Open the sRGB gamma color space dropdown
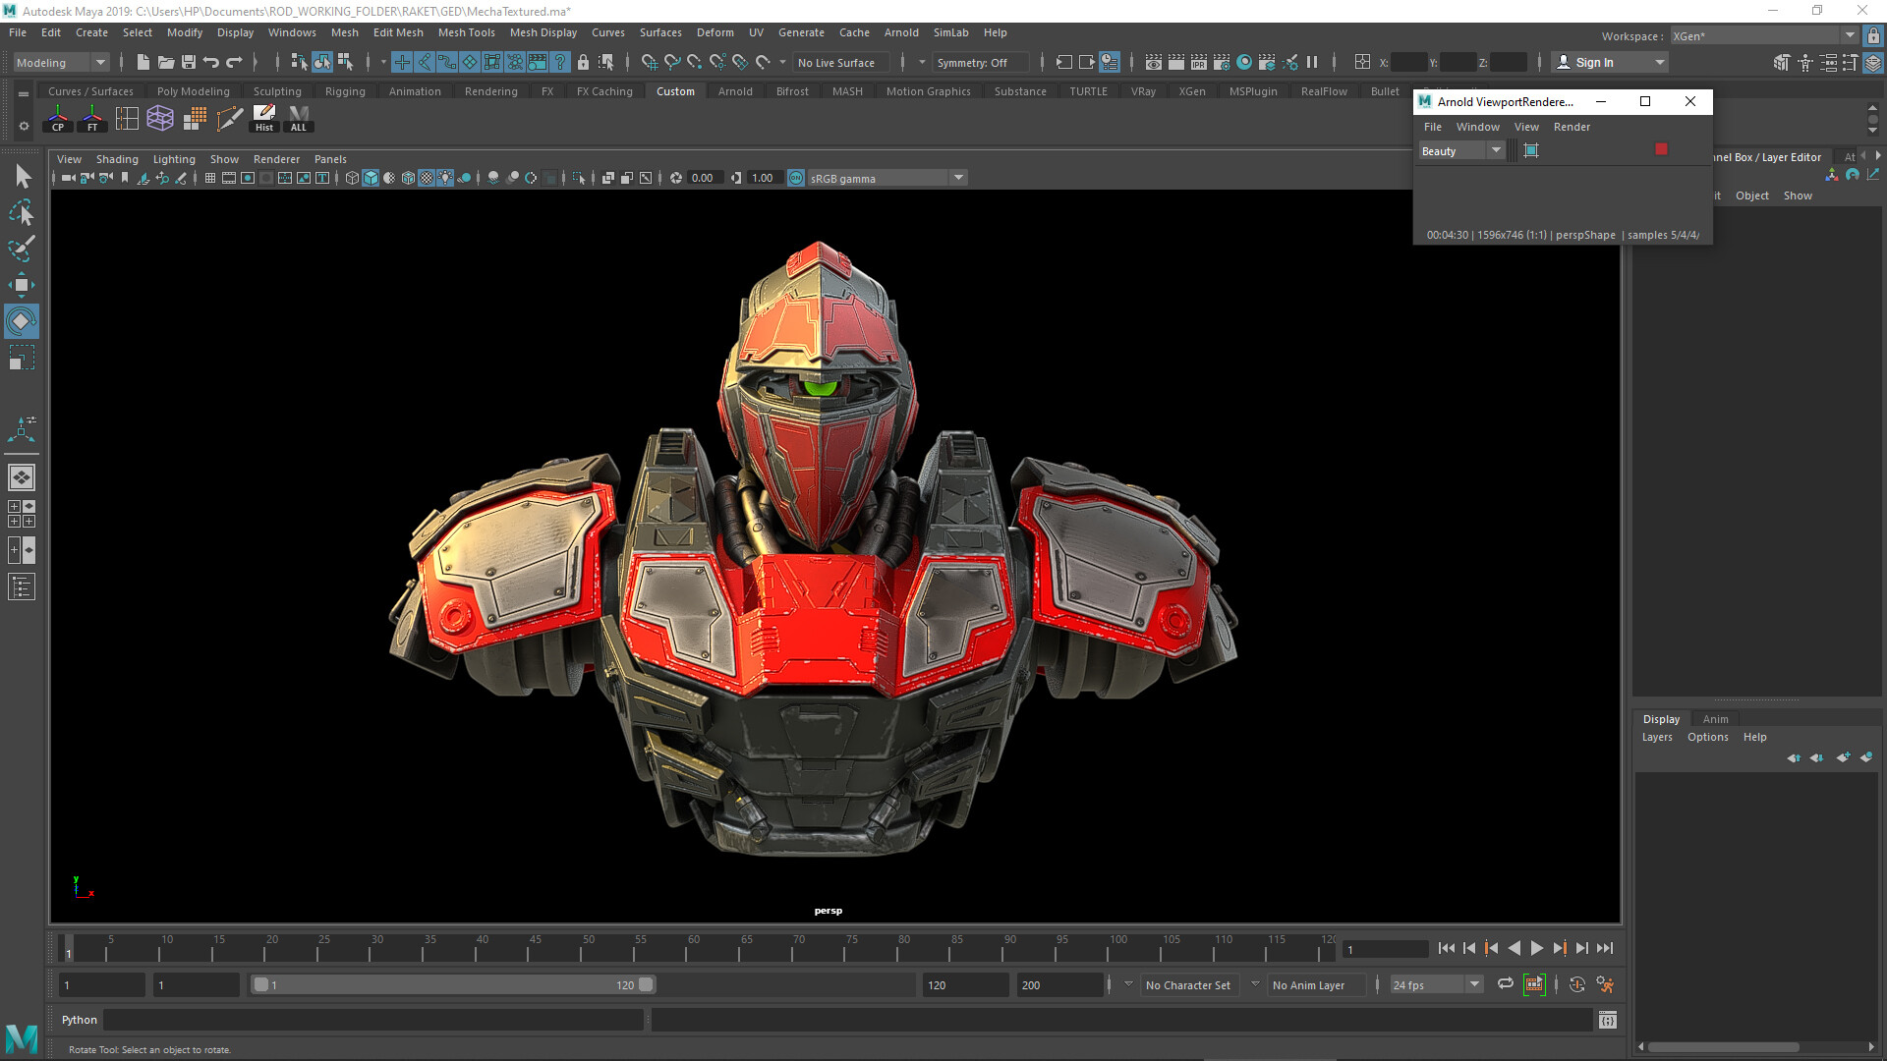 point(958,178)
